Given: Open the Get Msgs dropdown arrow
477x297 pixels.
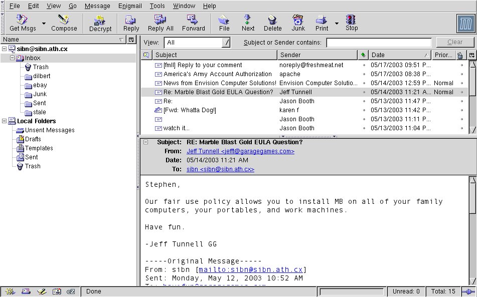Looking at the screenshot, I should click(44, 24).
